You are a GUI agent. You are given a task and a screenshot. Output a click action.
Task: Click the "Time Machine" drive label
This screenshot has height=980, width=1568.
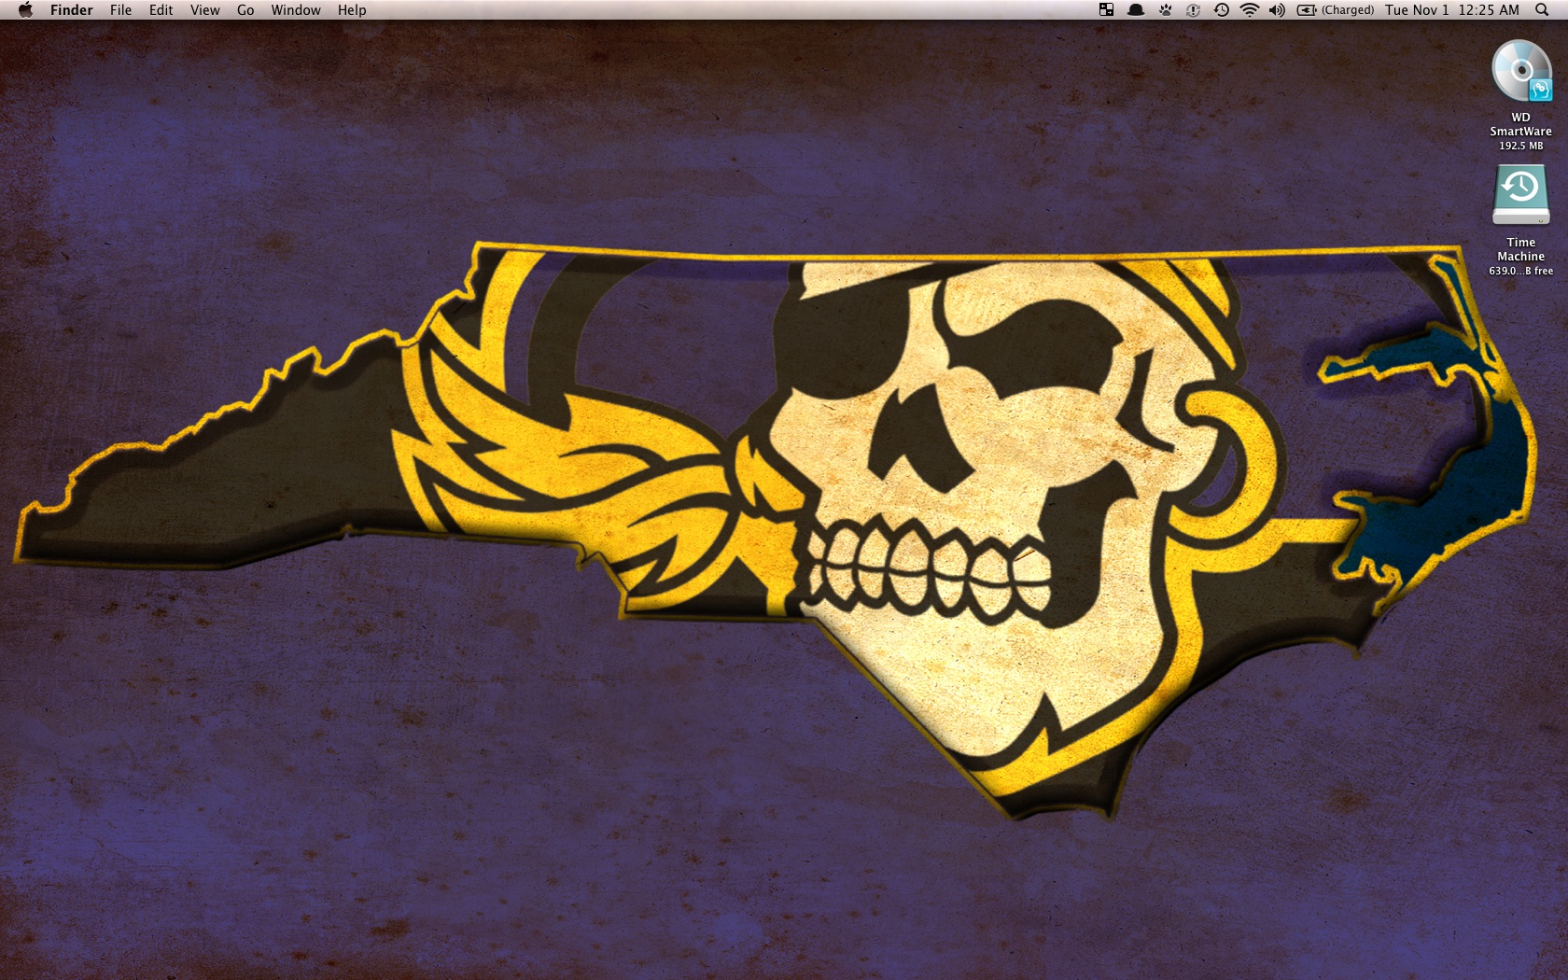pyautogui.click(x=1521, y=249)
